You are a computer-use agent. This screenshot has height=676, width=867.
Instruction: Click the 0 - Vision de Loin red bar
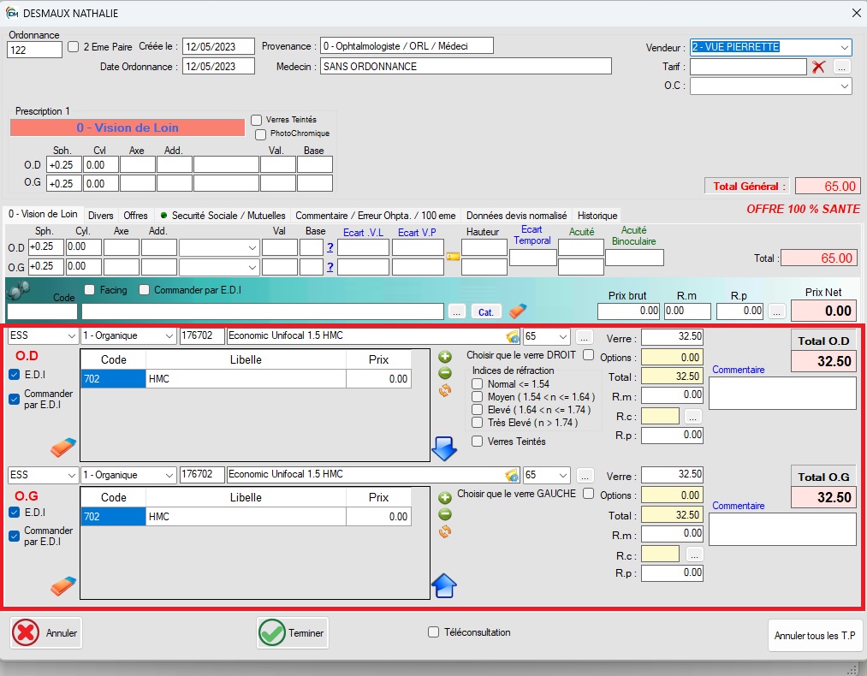point(128,127)
